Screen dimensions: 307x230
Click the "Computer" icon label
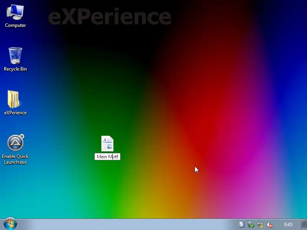(15, 25)
